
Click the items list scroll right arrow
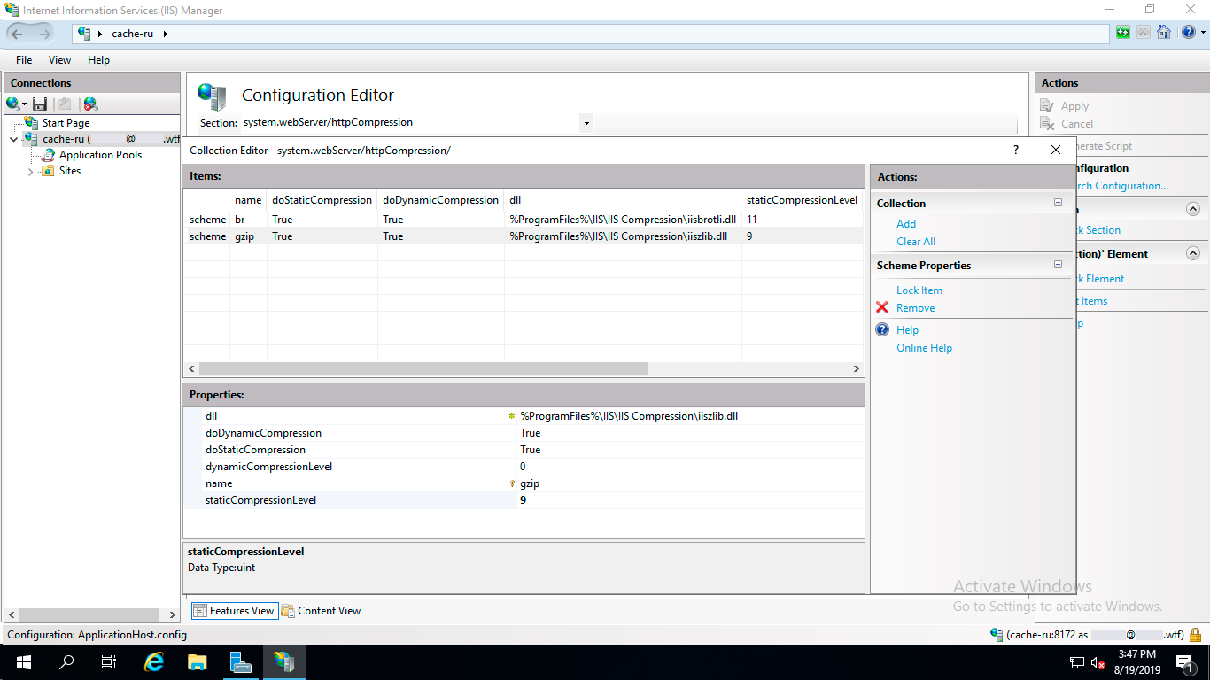[856, 368]
